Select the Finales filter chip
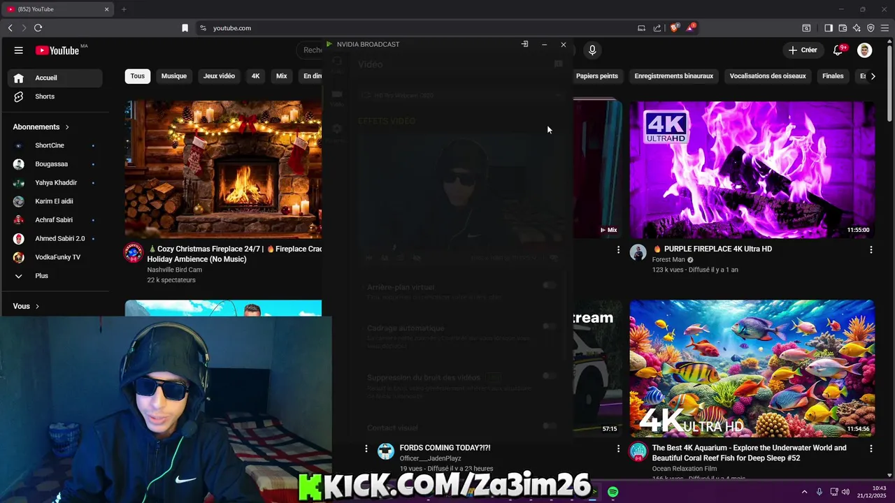895x503 pixels. tap(833, 76)
